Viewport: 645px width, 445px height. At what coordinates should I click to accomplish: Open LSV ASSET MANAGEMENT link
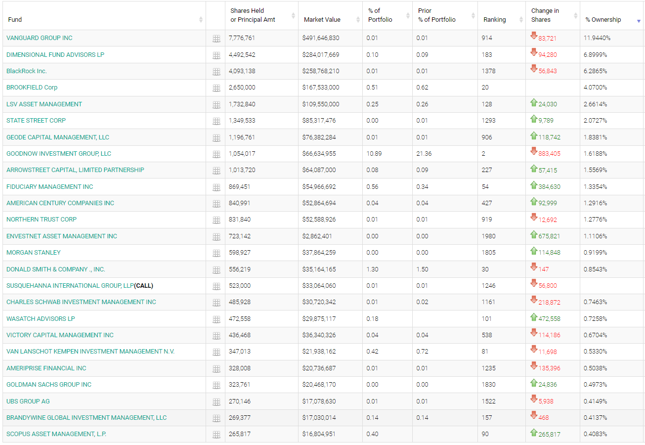(x=44, y=104)
